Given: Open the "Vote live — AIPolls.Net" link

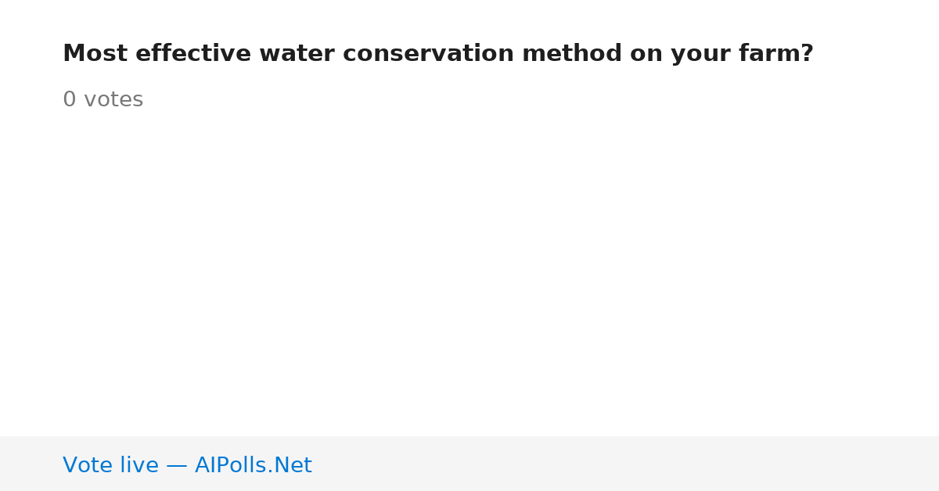Looking at the screenshot, I should tap(187, 465).
